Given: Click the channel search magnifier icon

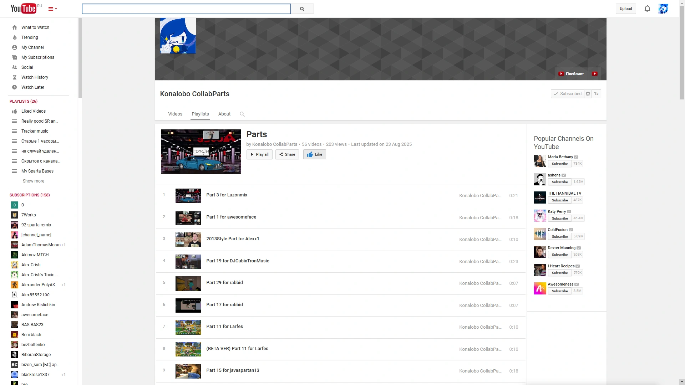Looking at the screenshot, I should (x=242, y=114).
